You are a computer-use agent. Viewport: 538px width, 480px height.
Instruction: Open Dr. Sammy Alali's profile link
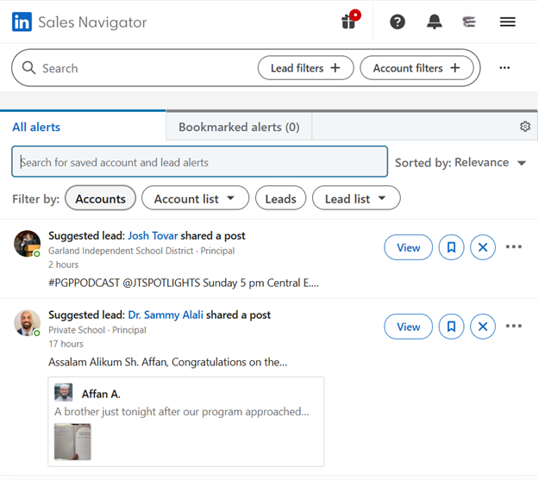point(166,315)
